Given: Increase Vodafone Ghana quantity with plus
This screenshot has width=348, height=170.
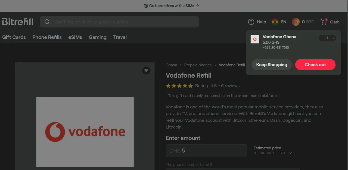Looking at the screenshot, I should tap(334, 38).
